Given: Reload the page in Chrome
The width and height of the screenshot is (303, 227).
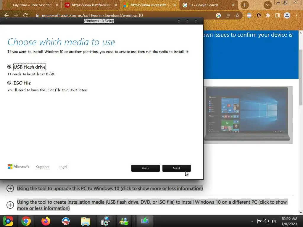Looking at the screenshot, I should [x=25, y=15].
